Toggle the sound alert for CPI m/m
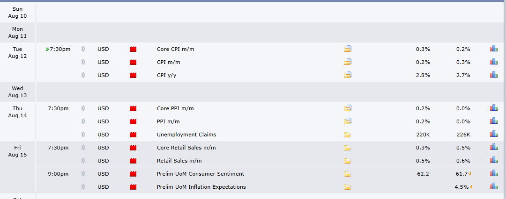The image size is (506, 199). [x=83, y=62]
